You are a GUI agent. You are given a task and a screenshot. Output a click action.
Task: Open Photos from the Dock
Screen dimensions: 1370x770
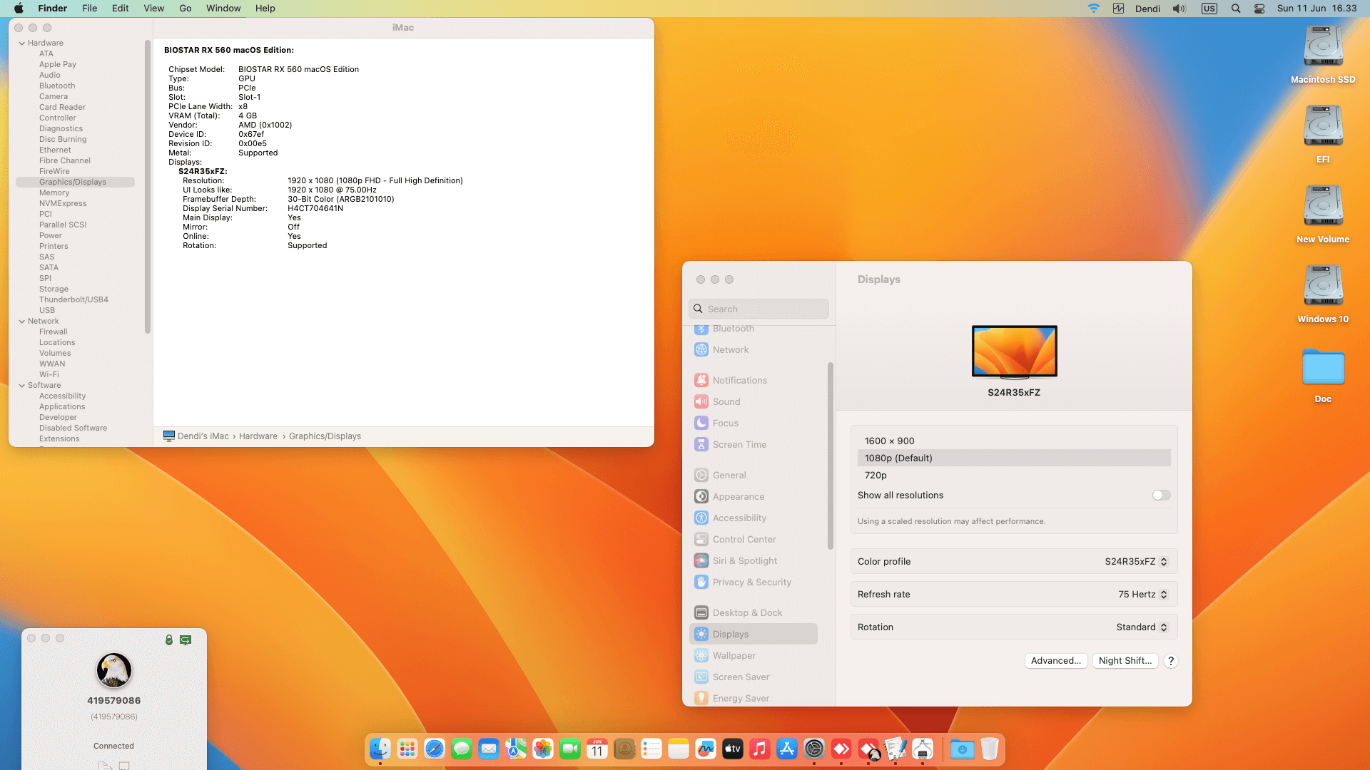point(543,749)
